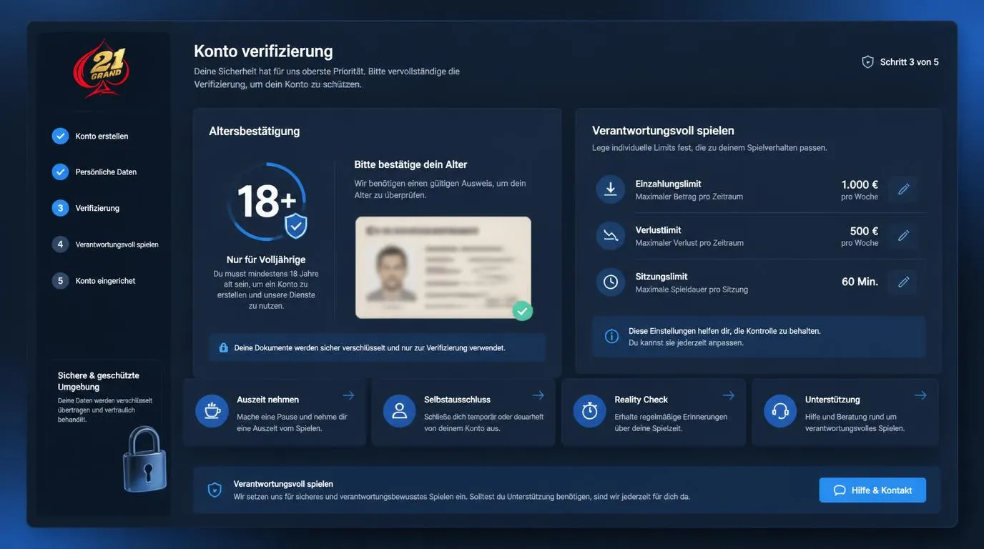Click the lock icon in encryption notice
This screenshot has width=984, height=549.
click(223, 347)
